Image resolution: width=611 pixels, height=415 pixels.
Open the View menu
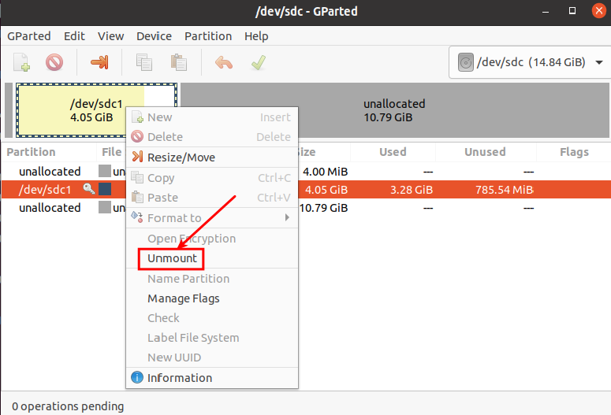coord(110,36)
